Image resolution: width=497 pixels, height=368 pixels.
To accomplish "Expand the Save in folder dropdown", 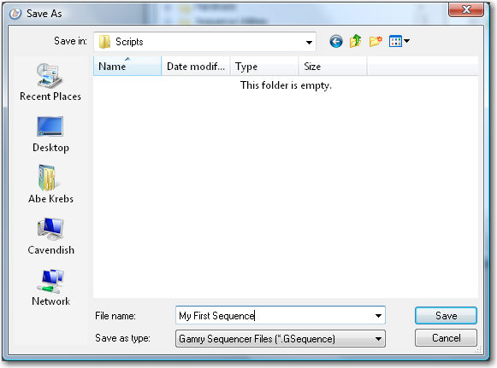I will (309, 42).
